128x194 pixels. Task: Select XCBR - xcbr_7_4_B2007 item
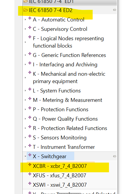tap(60, 166)
